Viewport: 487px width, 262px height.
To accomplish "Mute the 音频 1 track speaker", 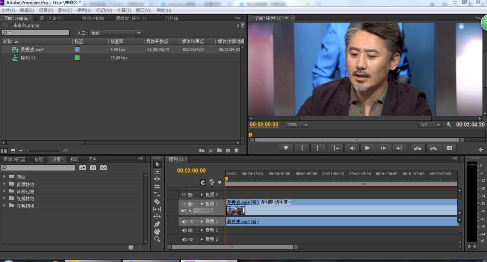I will coord(184,221).
